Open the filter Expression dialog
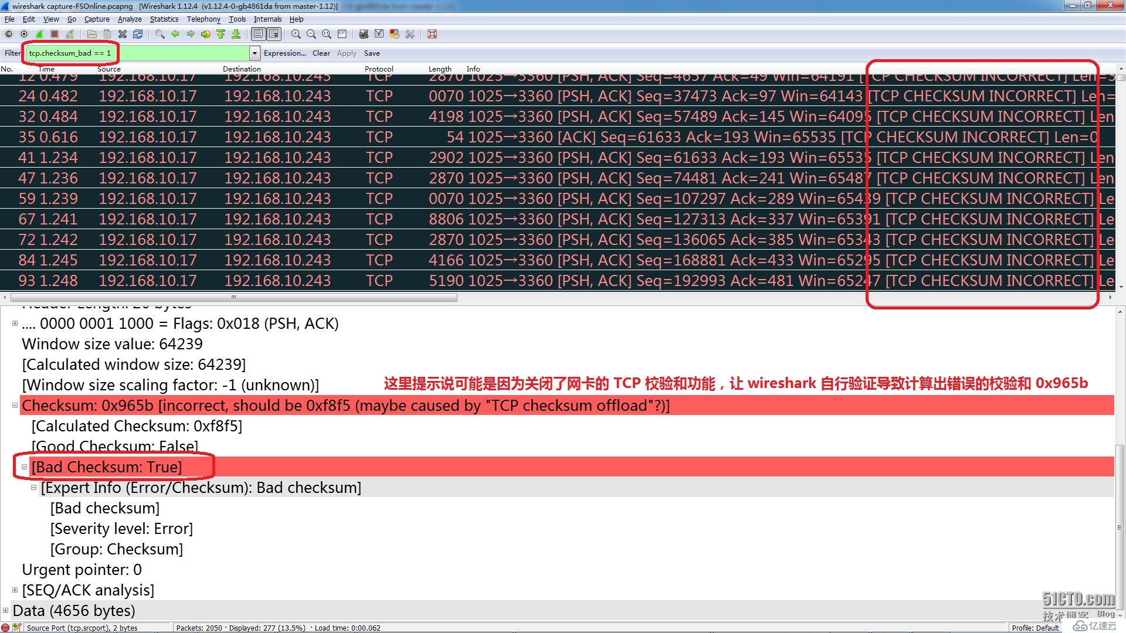The width and height of the screenshot is (1126, 633). (284, 53)
